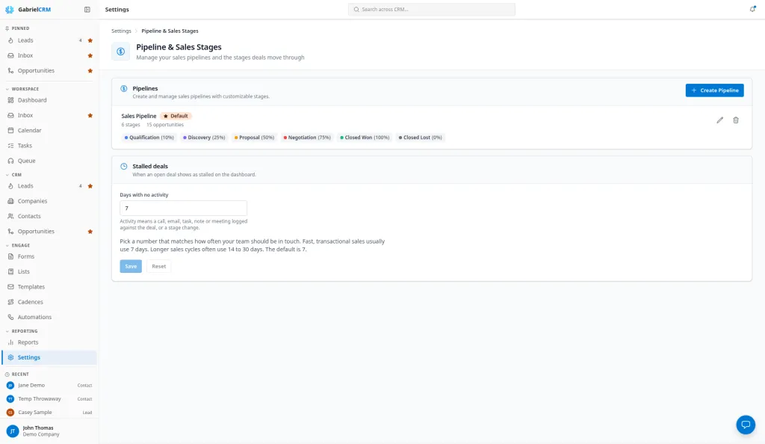Image resolution: width=765 pixels, height=444 pixels.
Task: Unstar the pinned Inbox item
Action: point(90,55)
